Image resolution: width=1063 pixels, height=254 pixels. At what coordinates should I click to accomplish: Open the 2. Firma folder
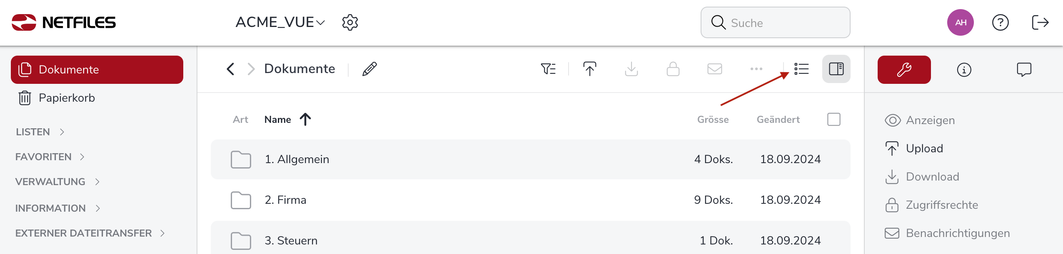[285, 200]
